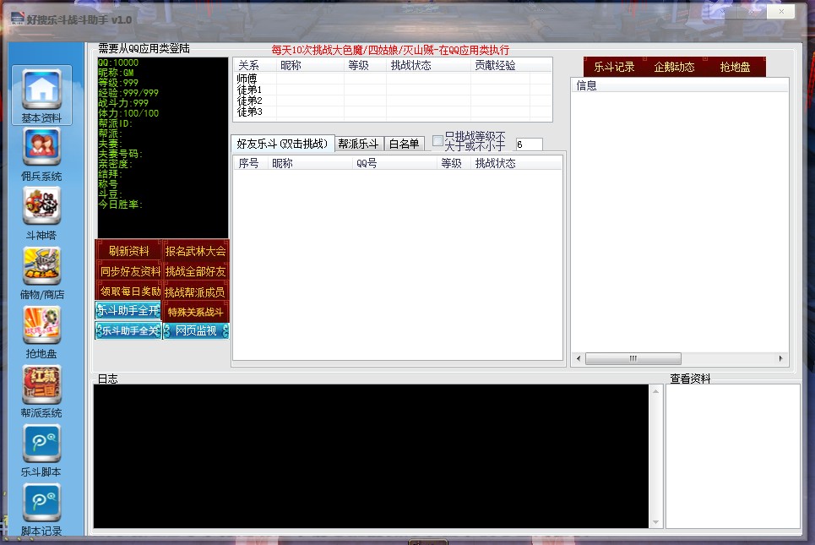Select the 徒弟3 row
The height and width of the screenshot is (545, 815).
[x=393, y=112]
